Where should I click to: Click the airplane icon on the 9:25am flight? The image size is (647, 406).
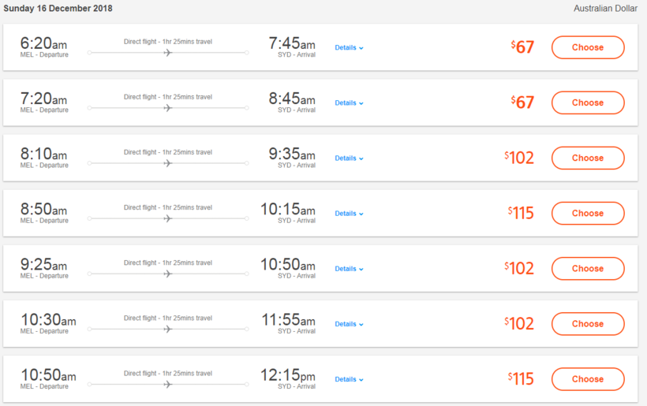(167, 274)
